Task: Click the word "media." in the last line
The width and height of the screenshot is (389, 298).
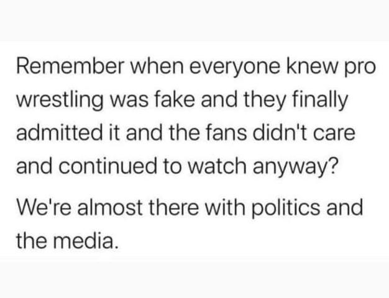Action: (85, 240)
